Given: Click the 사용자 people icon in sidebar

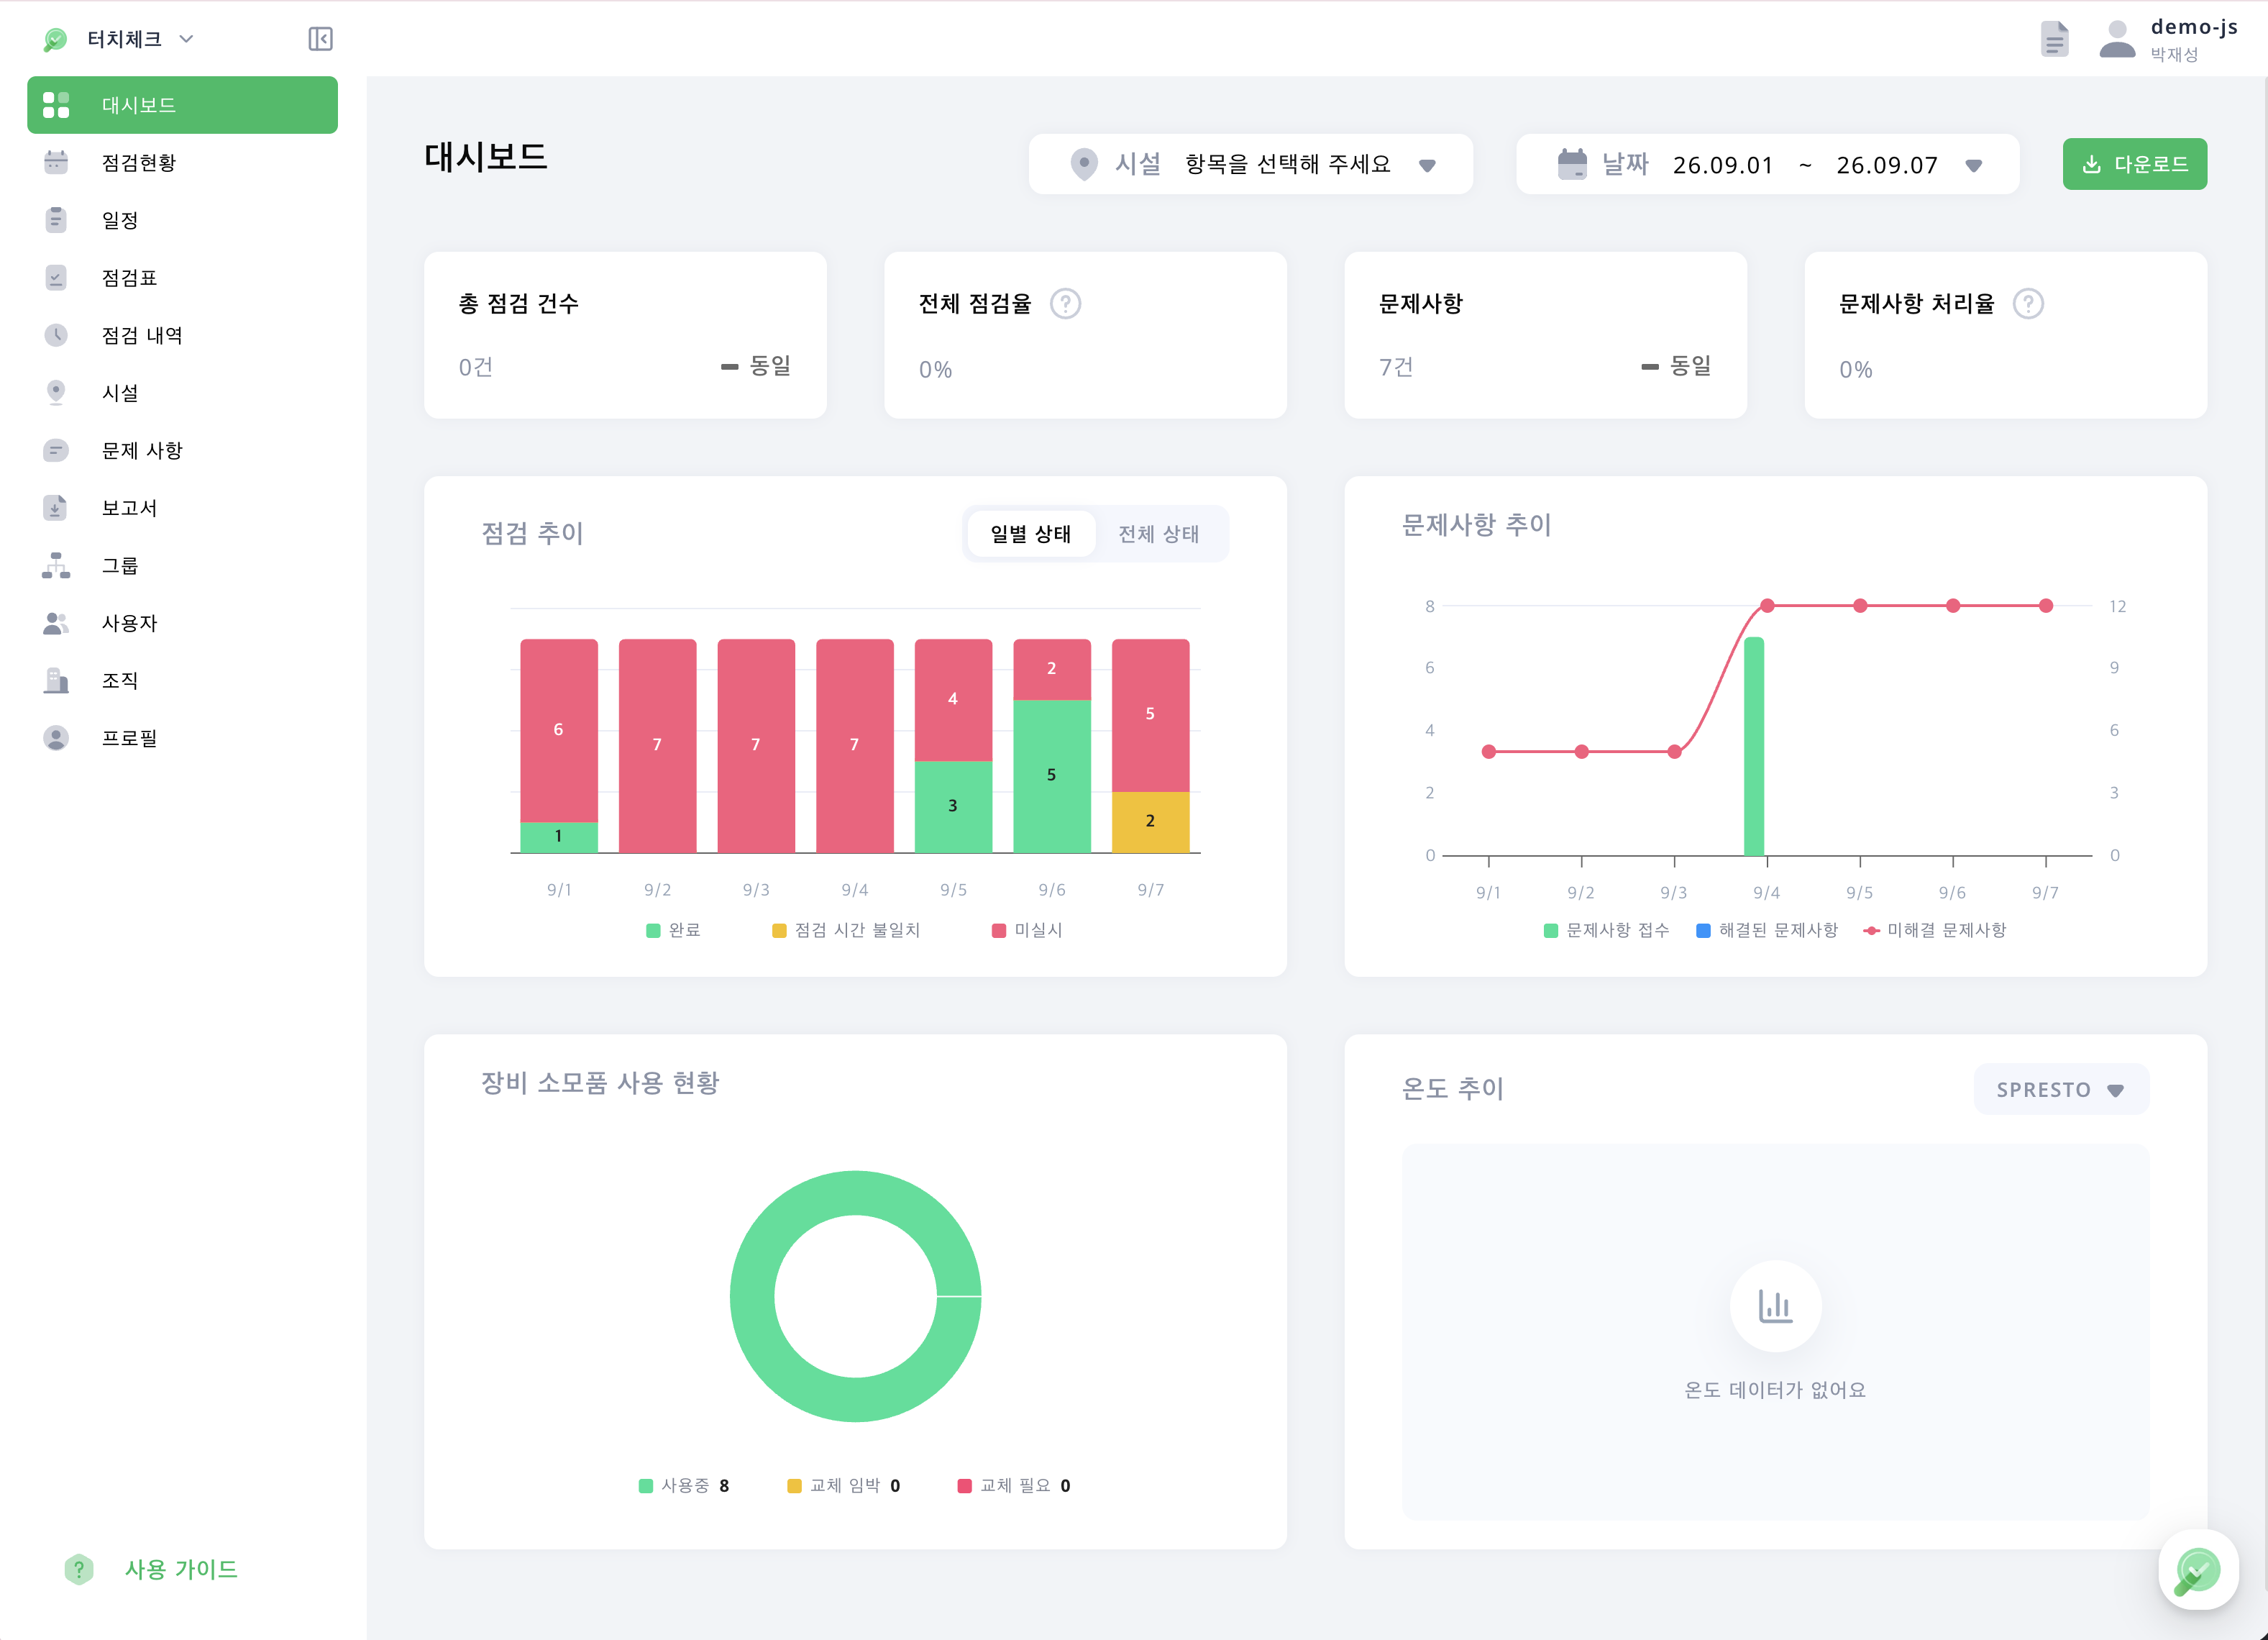Looking at the screenshot, I should (56, 623).
